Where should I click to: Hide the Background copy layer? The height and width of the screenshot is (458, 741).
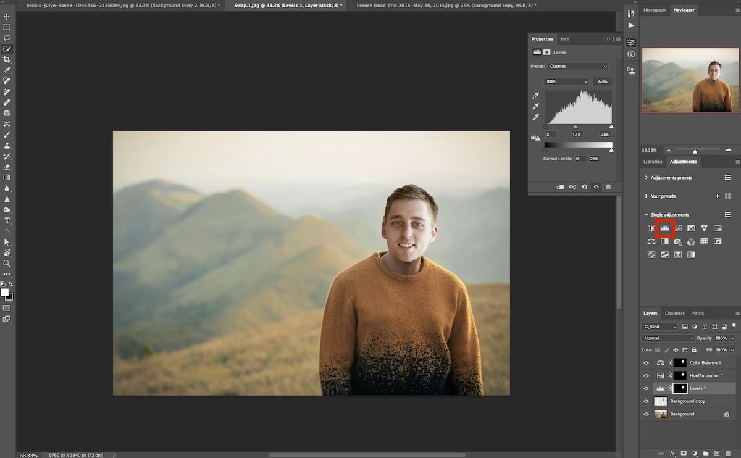click(646, 401)
